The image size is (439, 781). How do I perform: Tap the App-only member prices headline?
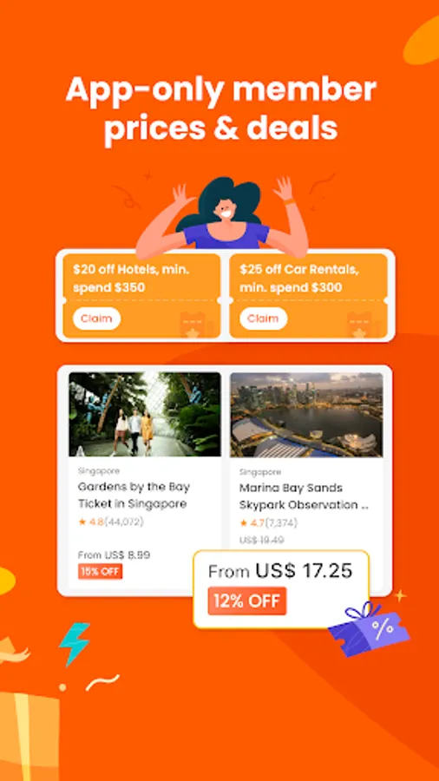[221, 108]
